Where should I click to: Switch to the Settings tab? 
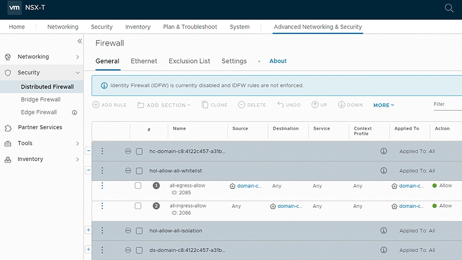[x=234, y=61]
